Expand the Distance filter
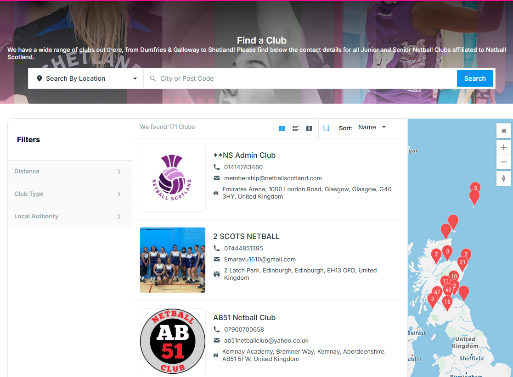 [x=70, y=172]
